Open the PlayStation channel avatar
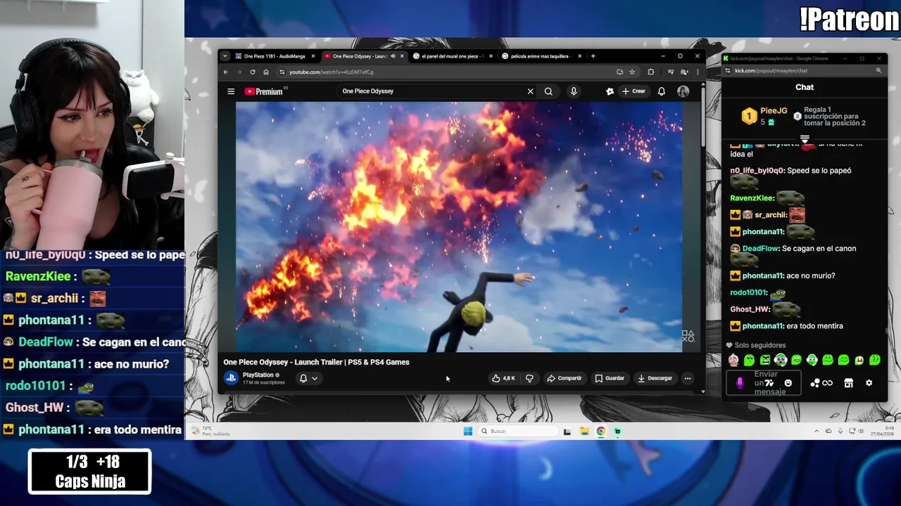Viewport: 901px width, 506px height. (x=230, y=378)
